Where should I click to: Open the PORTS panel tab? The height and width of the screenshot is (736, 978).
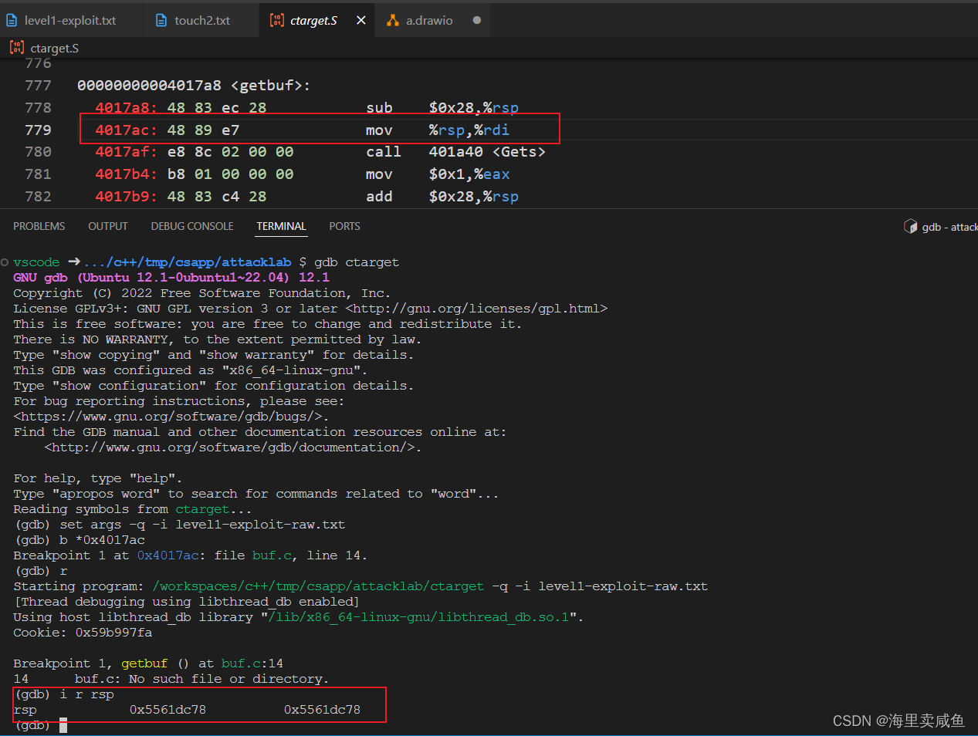pyautogui.click(x=344, y=226)
